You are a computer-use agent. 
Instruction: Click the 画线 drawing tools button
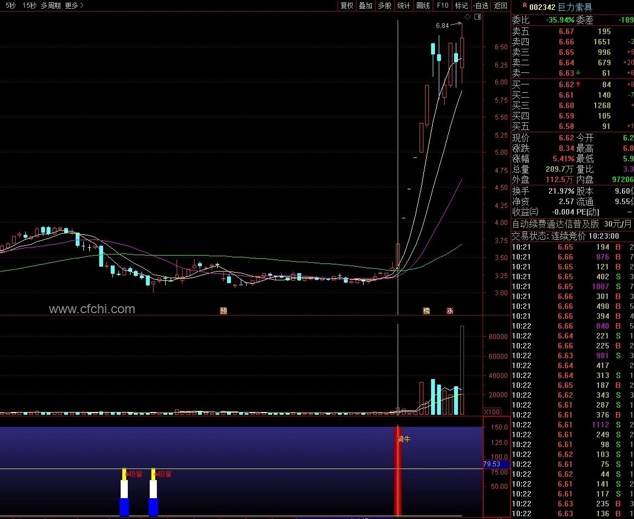pyautogui.click(x=423, y=5)
